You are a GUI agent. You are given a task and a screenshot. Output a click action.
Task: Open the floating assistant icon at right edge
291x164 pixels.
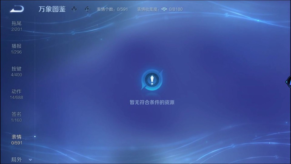click(288, 82)
